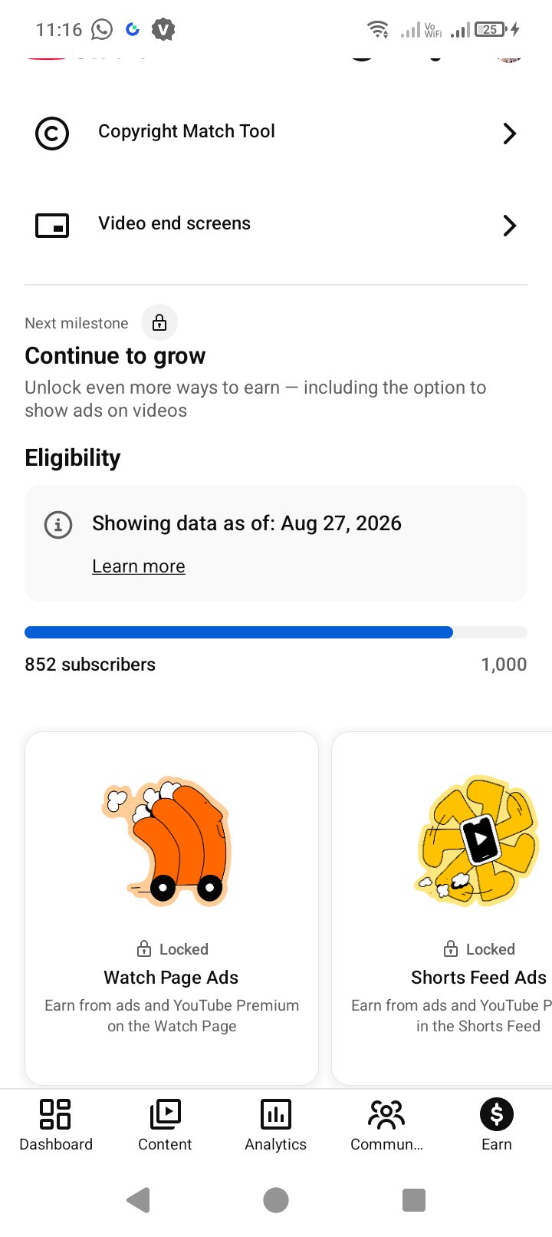
Task: Tap the Android home navigation button
Action: (276, 1200)
